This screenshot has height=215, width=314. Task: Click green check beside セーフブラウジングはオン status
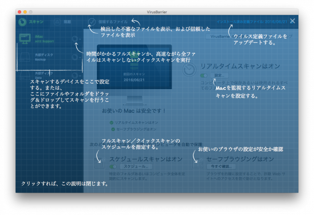tap(113, 129)
